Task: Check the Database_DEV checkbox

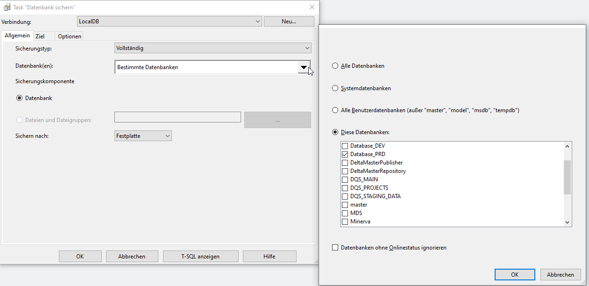Action: click(x=345, y=146)
